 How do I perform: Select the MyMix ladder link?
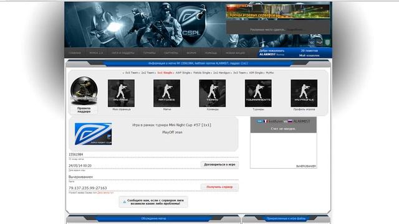click(270, 73)
